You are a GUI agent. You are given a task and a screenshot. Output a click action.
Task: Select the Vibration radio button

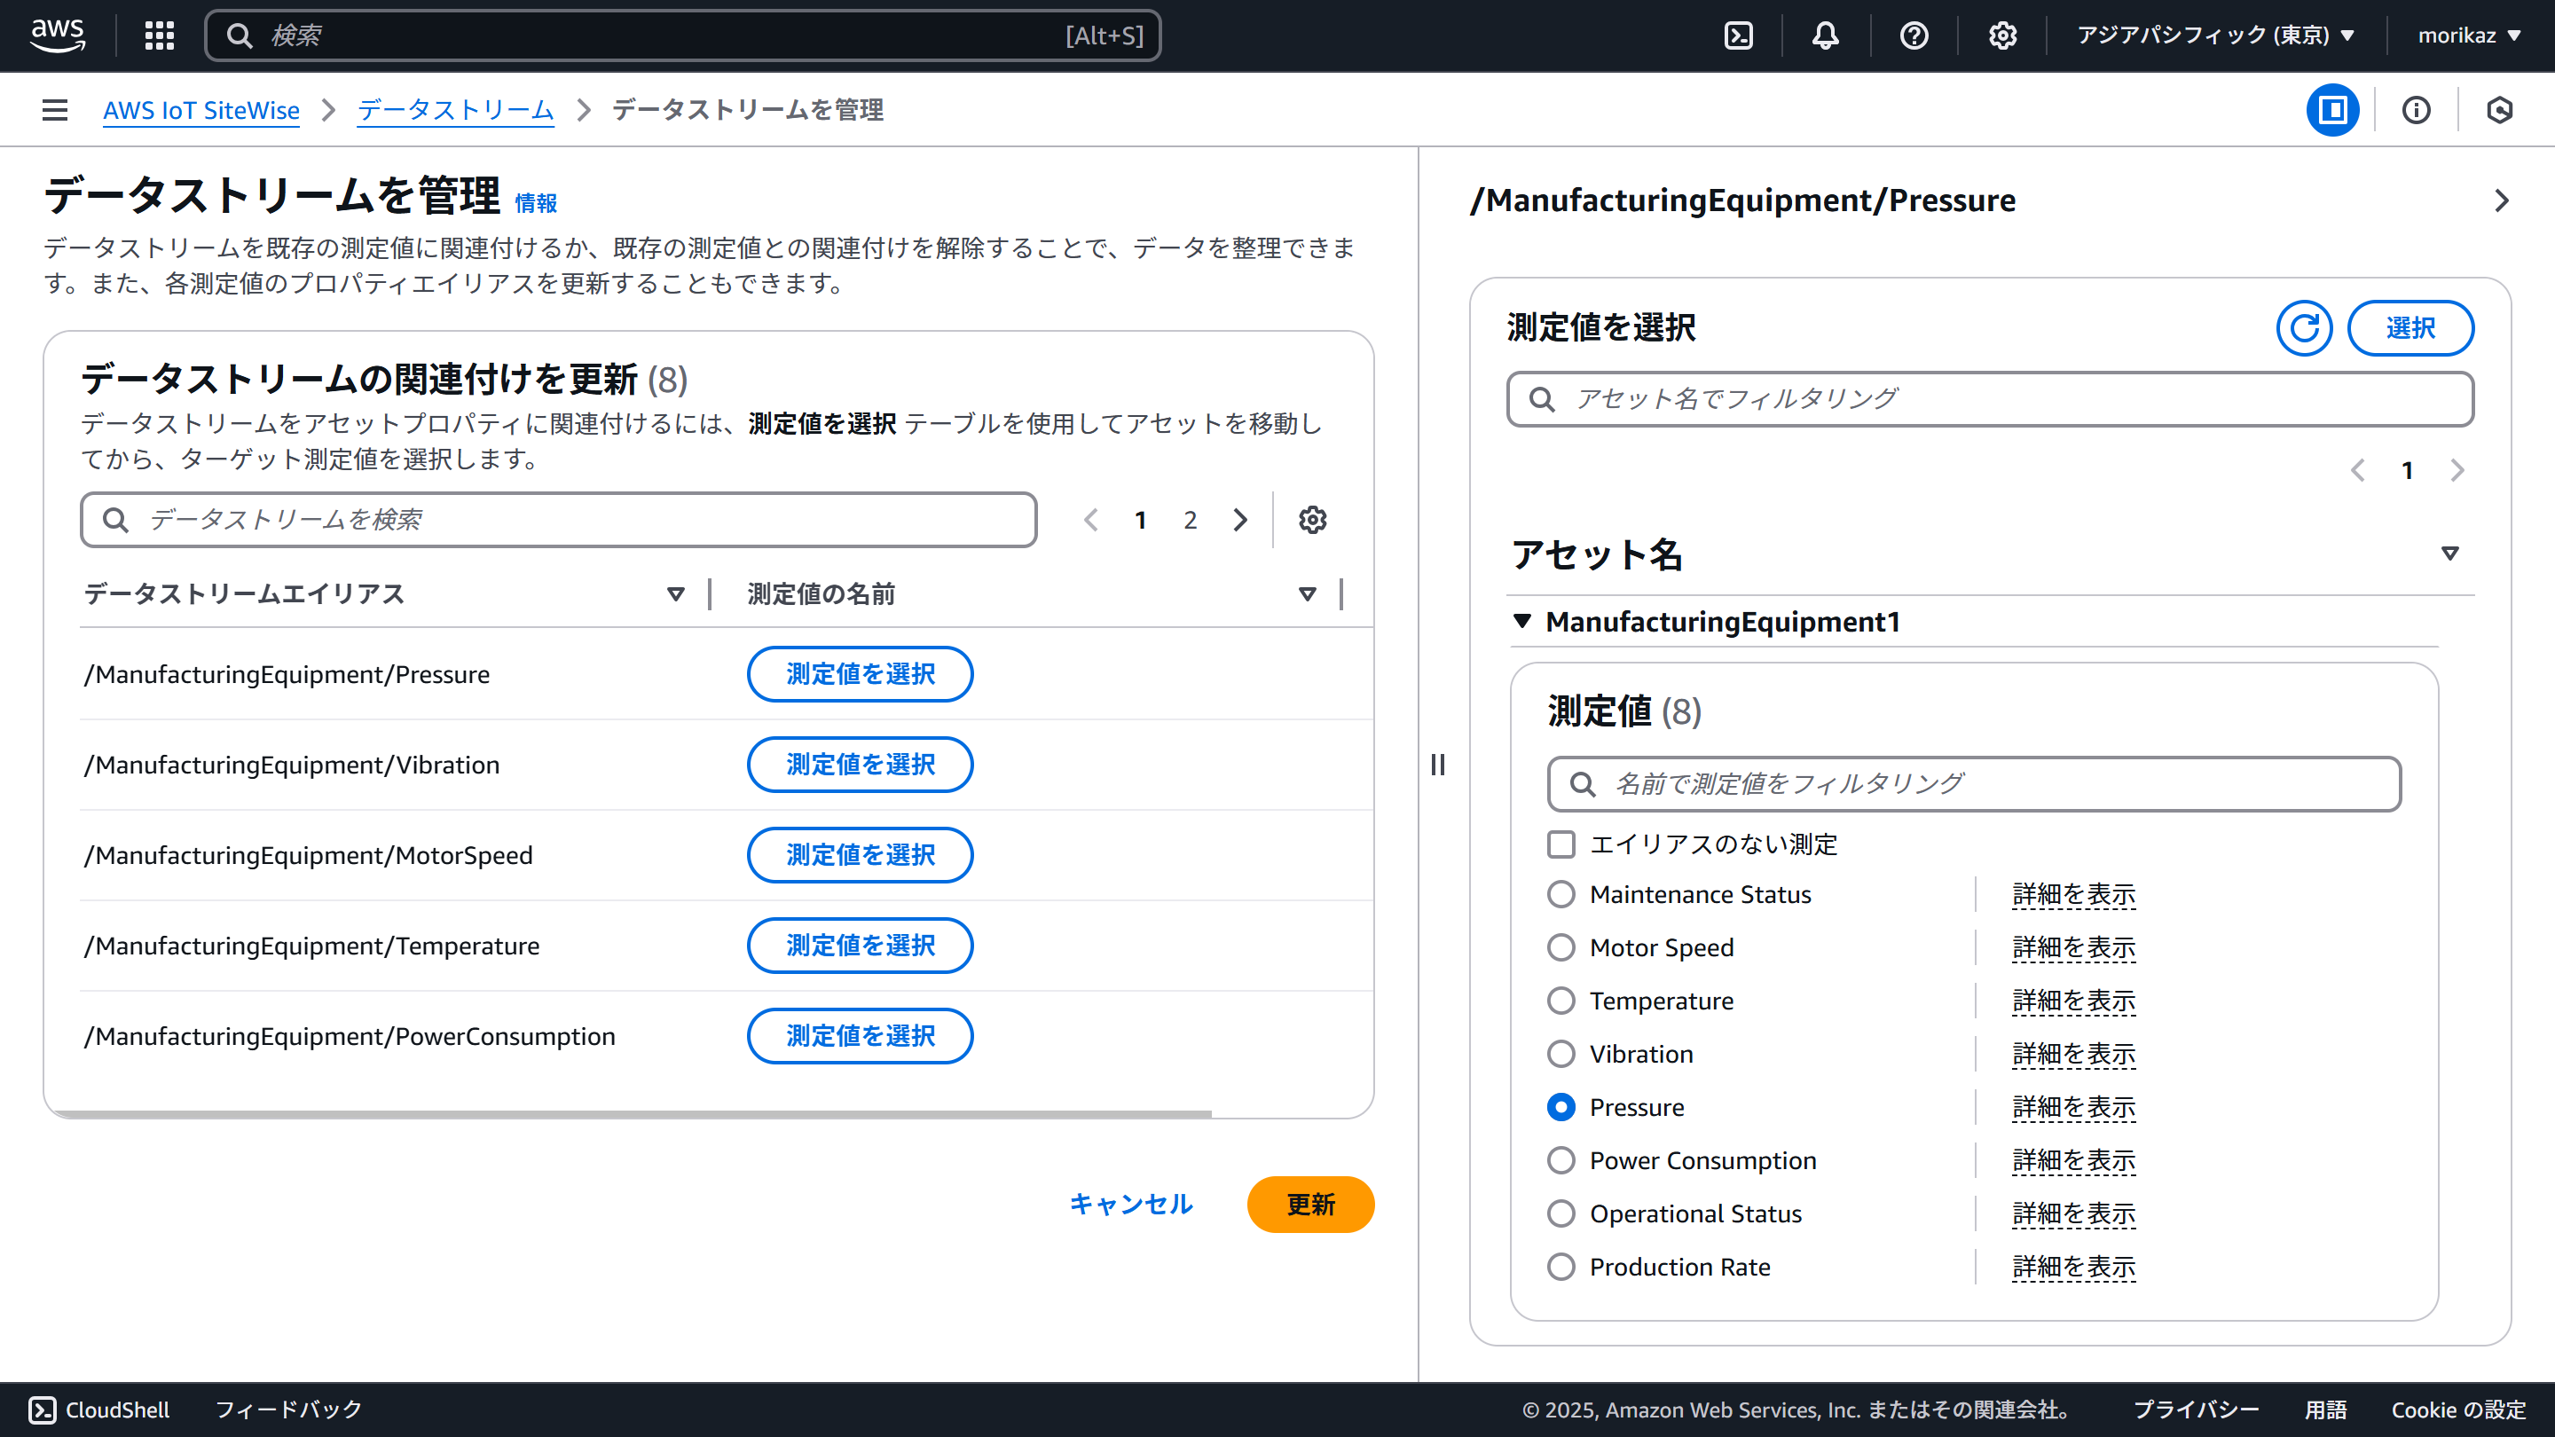tap(1561, 1054)
